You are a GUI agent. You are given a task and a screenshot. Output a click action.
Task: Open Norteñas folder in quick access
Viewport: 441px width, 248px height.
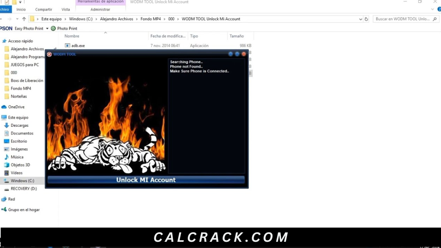19,96
